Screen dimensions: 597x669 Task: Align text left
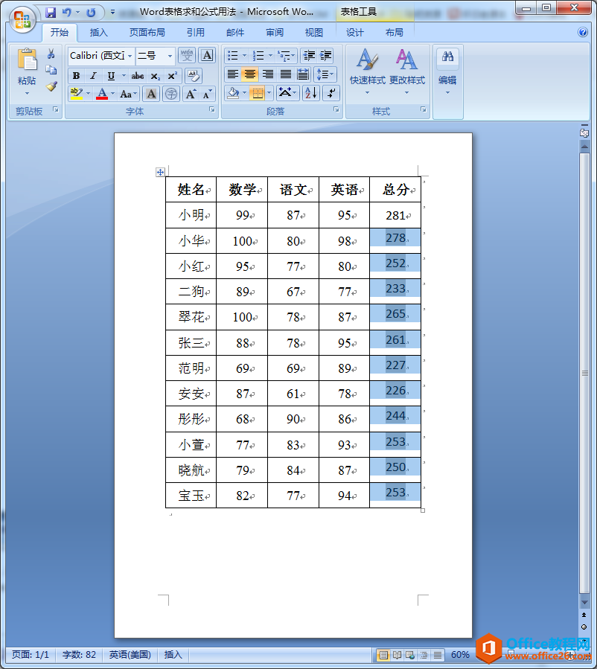tap(232, 74)
